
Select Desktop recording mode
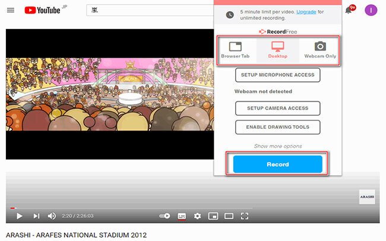click(x=278, y=50)
